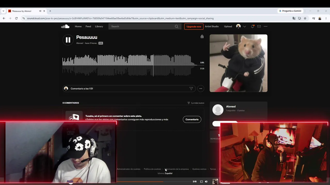
Task: Open the Chrome three-dot menu
Action: click(x=326, y=18)
